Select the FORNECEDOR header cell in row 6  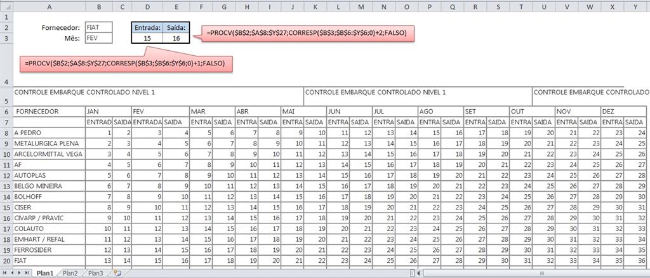pos(50,112)
